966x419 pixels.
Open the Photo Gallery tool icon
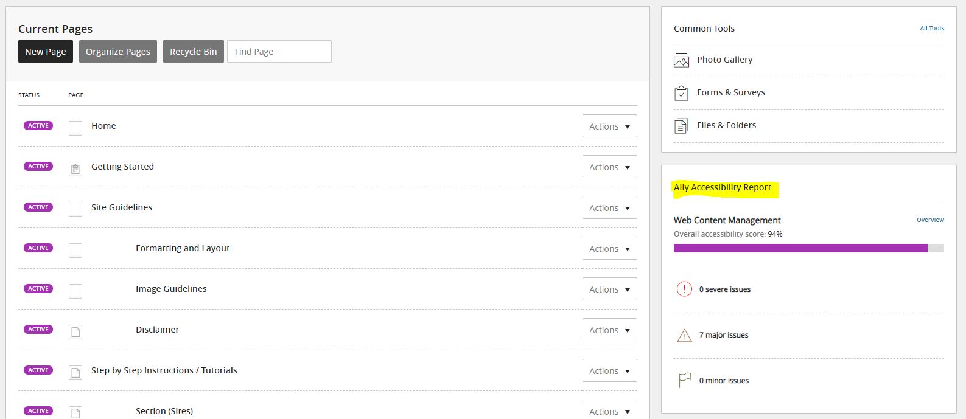(681, 60)
